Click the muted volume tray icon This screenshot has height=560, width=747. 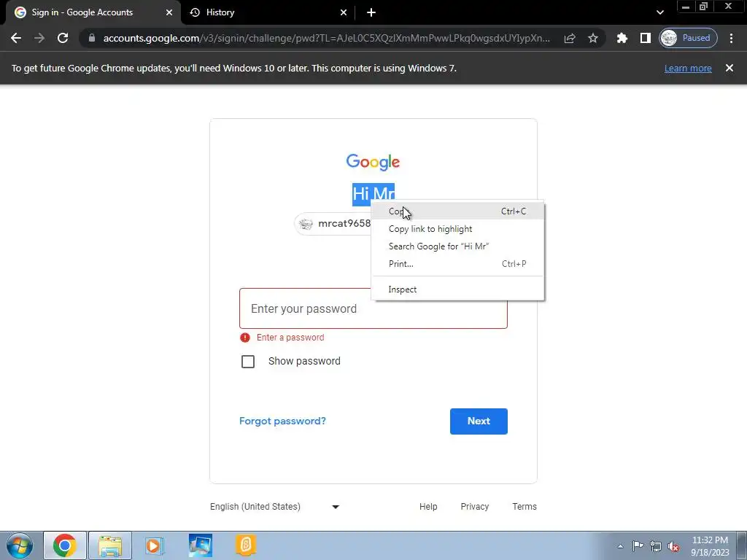pos(673,546)
